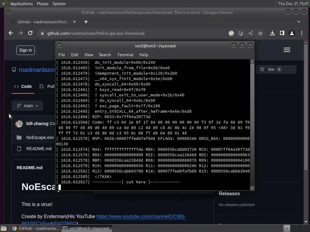Click the NoEscape.exe folder icon

click(19, 137)
